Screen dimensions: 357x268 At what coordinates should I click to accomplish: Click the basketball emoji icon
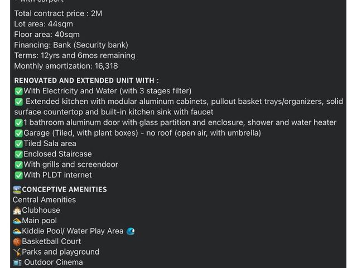tap(17, 242)
